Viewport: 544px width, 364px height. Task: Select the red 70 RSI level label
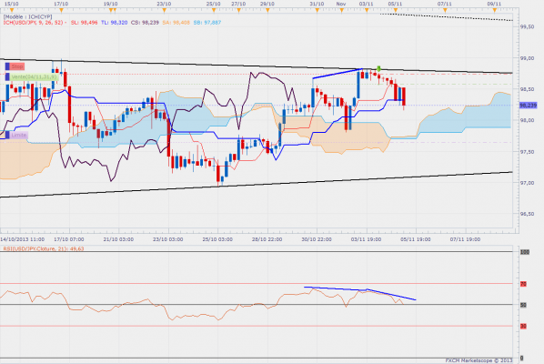[523, 284]
